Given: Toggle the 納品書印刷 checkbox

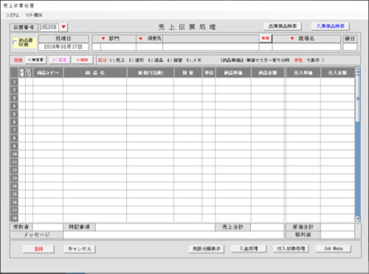Looking at the screenshot, I should [15, 43].
